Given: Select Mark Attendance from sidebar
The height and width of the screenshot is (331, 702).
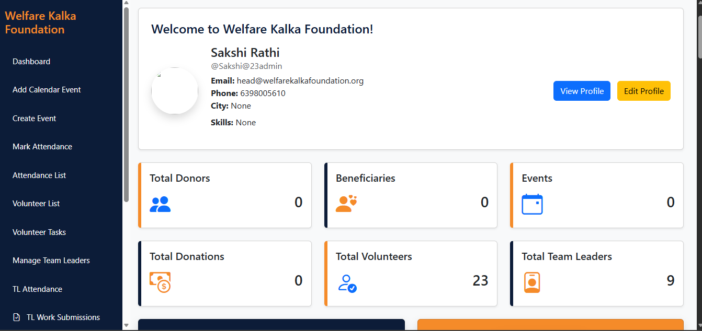Looking at the screenshot, I should pyautogui.click(x=42, y=147).
